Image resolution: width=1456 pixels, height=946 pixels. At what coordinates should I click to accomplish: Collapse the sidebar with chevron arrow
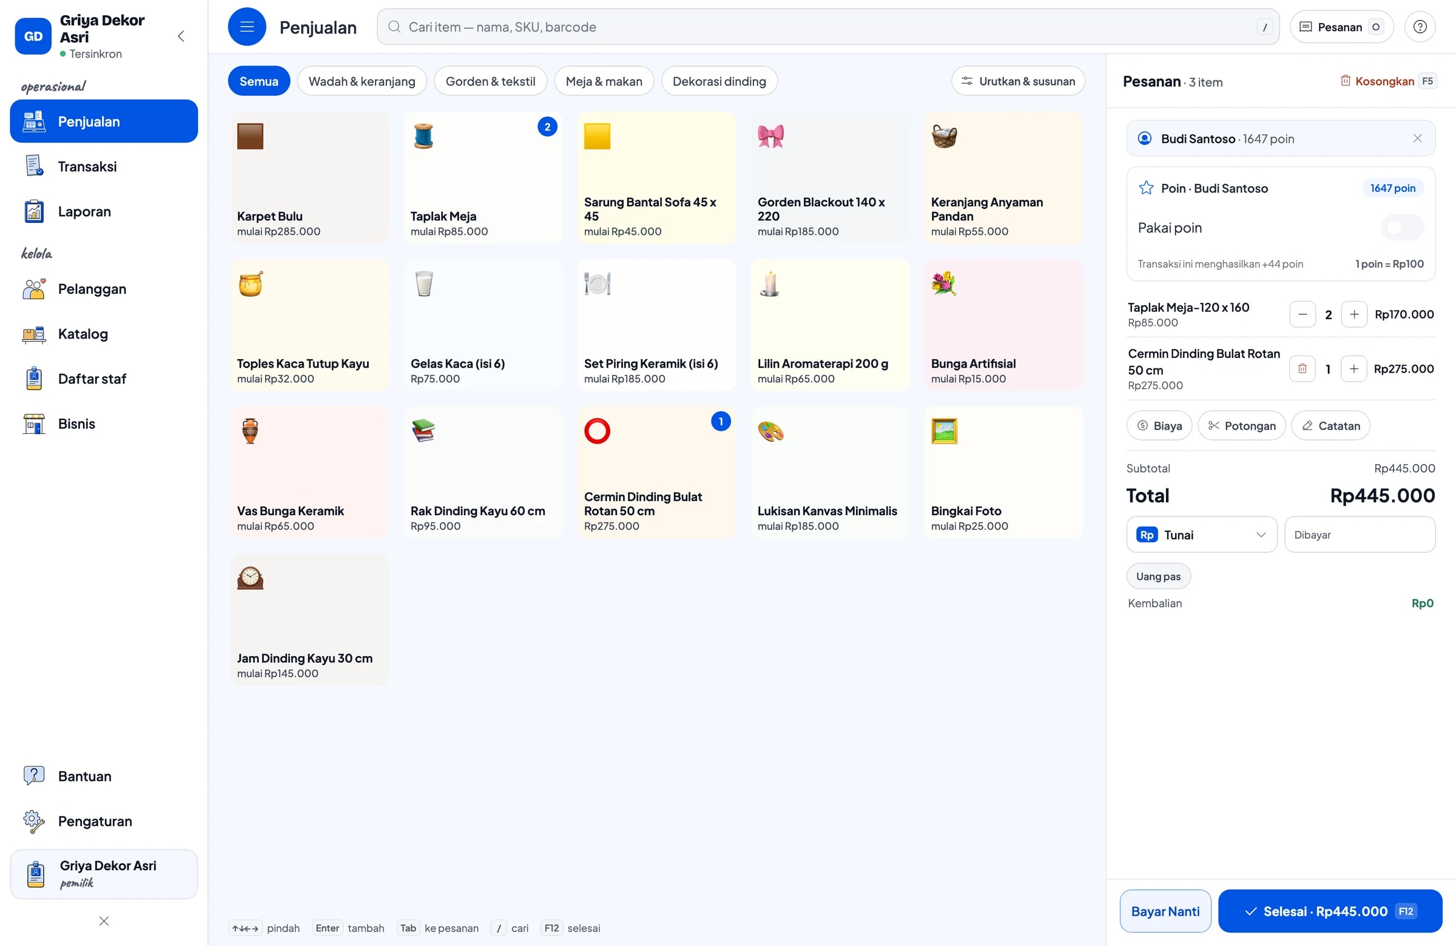click(181, 37)
